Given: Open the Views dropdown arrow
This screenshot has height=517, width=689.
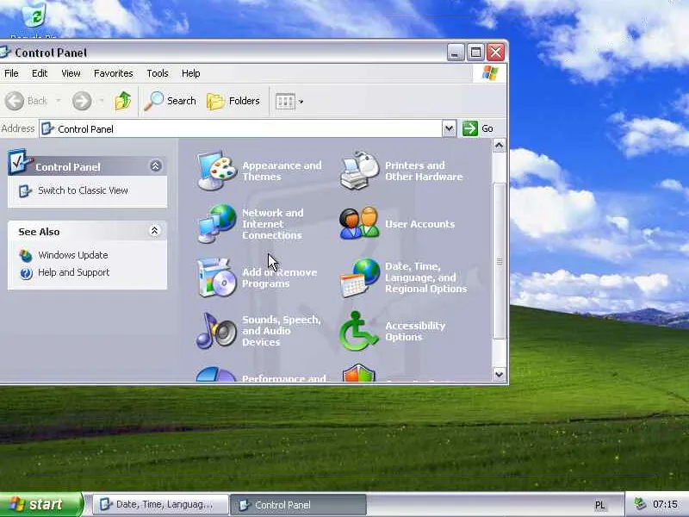Looking at the screenshot, I should click(x=301, y=102).
